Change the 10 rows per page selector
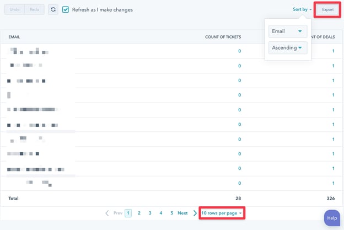The height and width of the screenshot is (230, 344). (222, 213)
